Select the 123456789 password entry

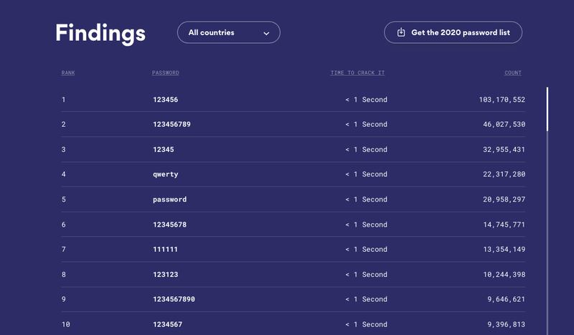171,125
